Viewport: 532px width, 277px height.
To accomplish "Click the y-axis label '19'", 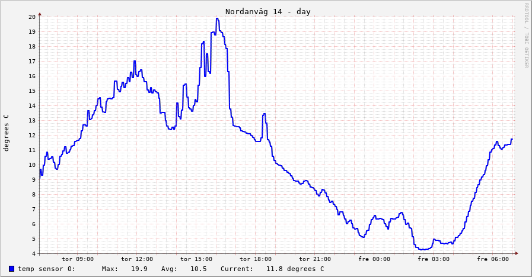I will pos(32,32).
